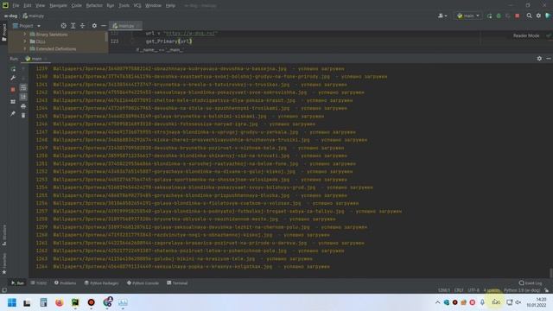The image size is (553, 311).
Task: Click the wrench icon in the Run panel sidebar
Action: coord(13,78)
